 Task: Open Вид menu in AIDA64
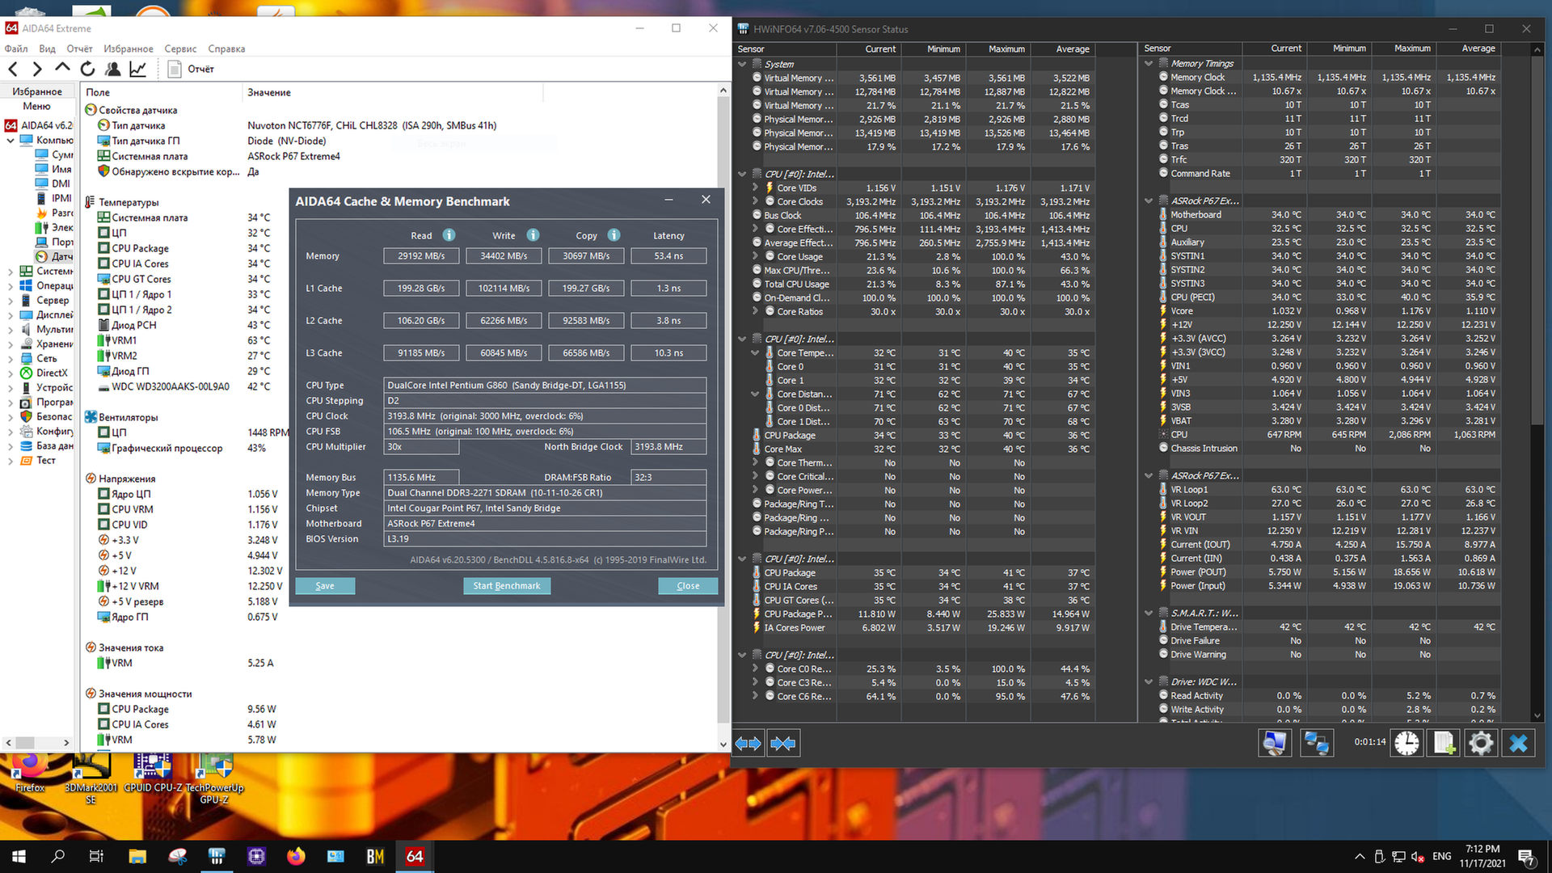[47, 48]
